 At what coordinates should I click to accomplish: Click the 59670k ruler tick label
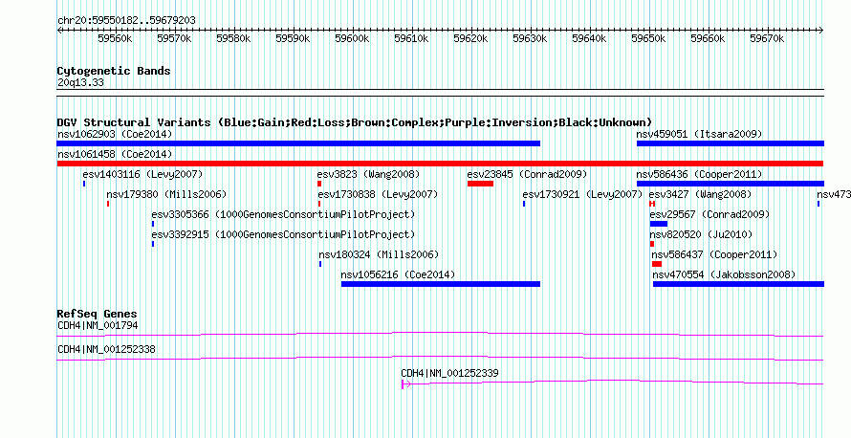coord(768,38)
